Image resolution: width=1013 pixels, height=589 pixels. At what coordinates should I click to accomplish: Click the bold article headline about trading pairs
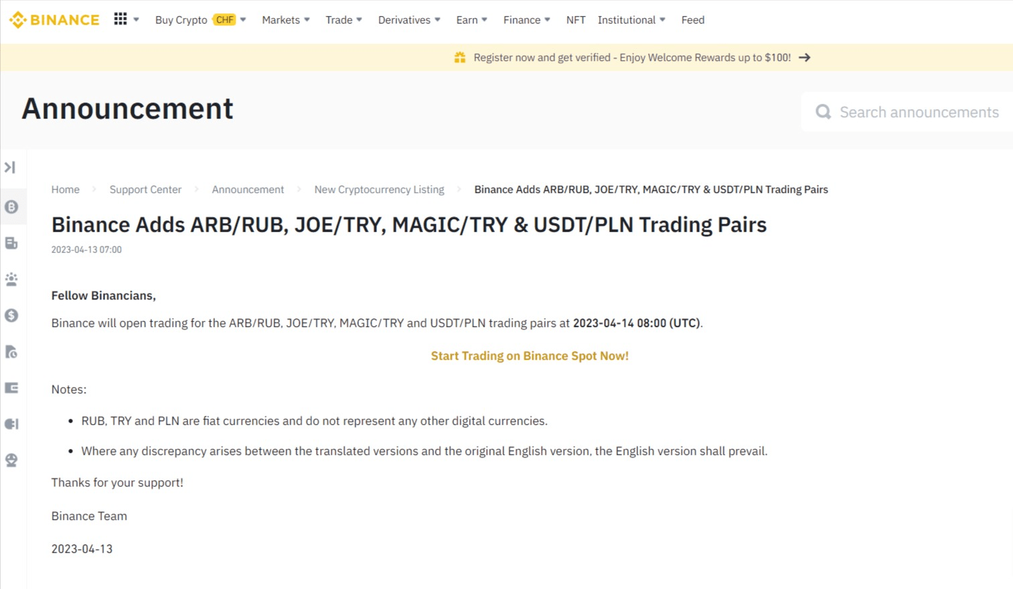point(409,224)
